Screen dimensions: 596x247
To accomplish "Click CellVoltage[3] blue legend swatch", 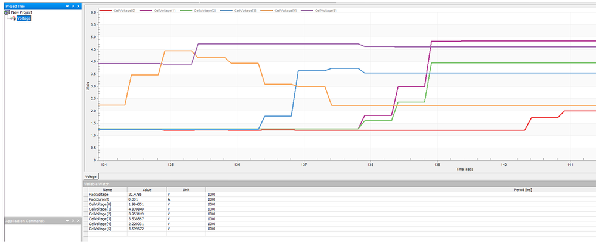I will (226, 11).
